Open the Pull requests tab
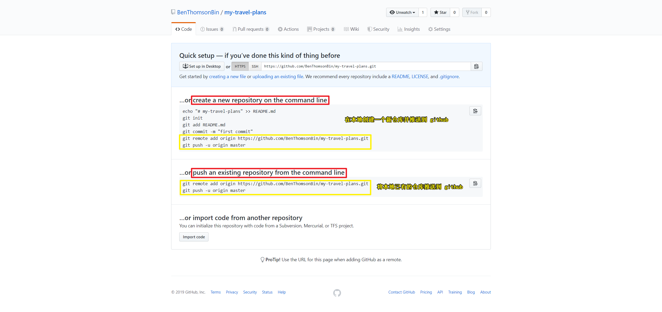 [251, 29]
